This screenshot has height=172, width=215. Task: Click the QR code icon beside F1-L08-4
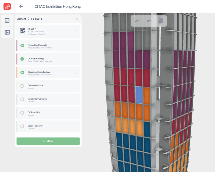pyautogui.click(x=22, y=31)
